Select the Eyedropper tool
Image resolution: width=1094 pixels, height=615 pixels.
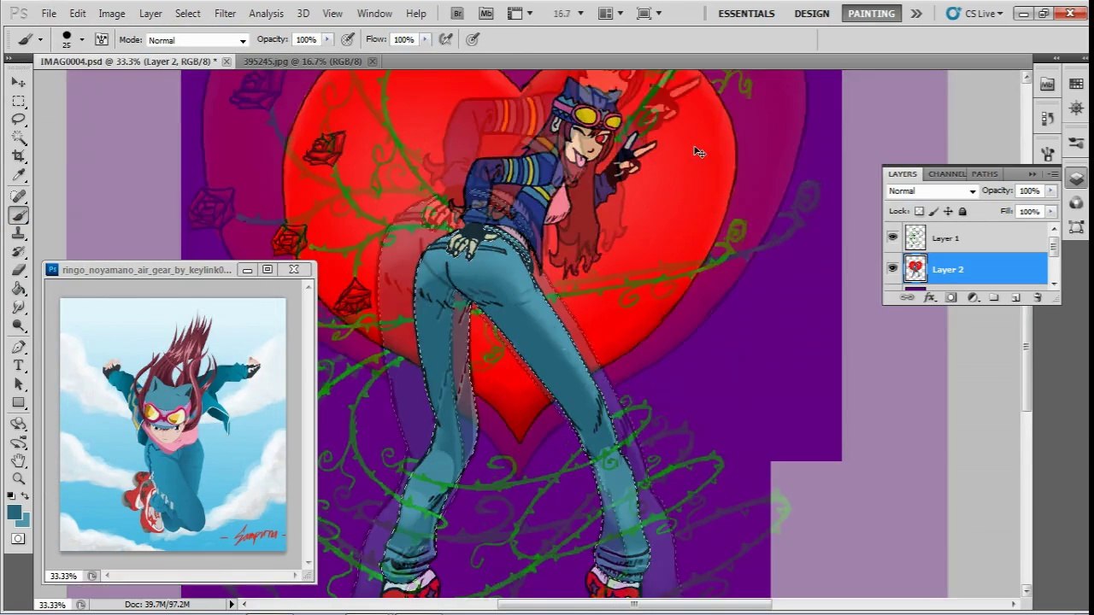[18, 175]
